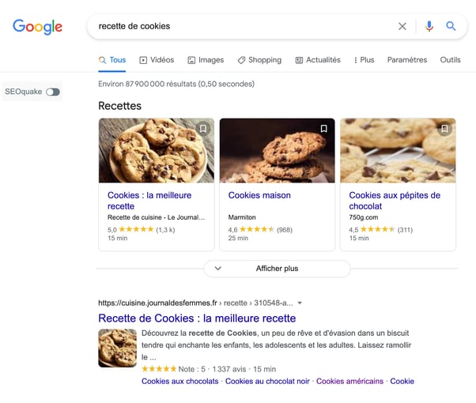Image resolution: width=476 pixels, height=403 pixels.
Task: Switch to the Images tab
Action: coord(206,60)
